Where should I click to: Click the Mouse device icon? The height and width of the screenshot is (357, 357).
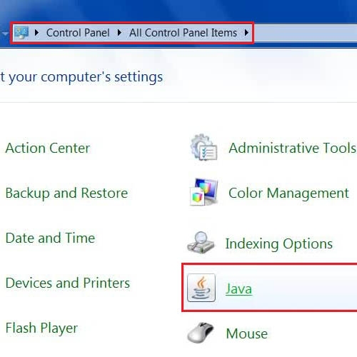click(x=201, y=333)
